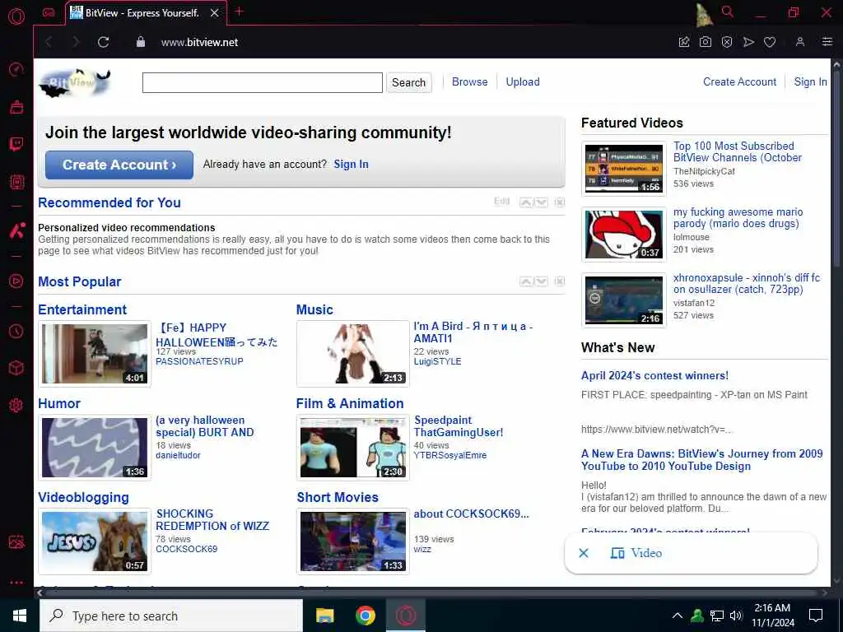Viewport: 843px width, 632px height.
Task: Open My Flow send icon
Action: tap(748, 42)
